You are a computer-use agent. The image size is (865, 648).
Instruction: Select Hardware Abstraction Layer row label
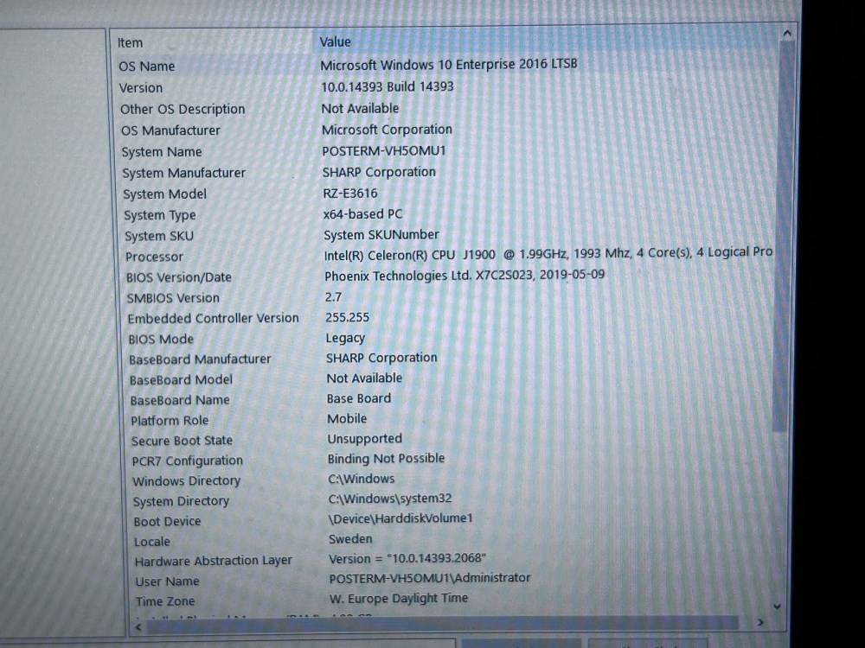(214, 561)
